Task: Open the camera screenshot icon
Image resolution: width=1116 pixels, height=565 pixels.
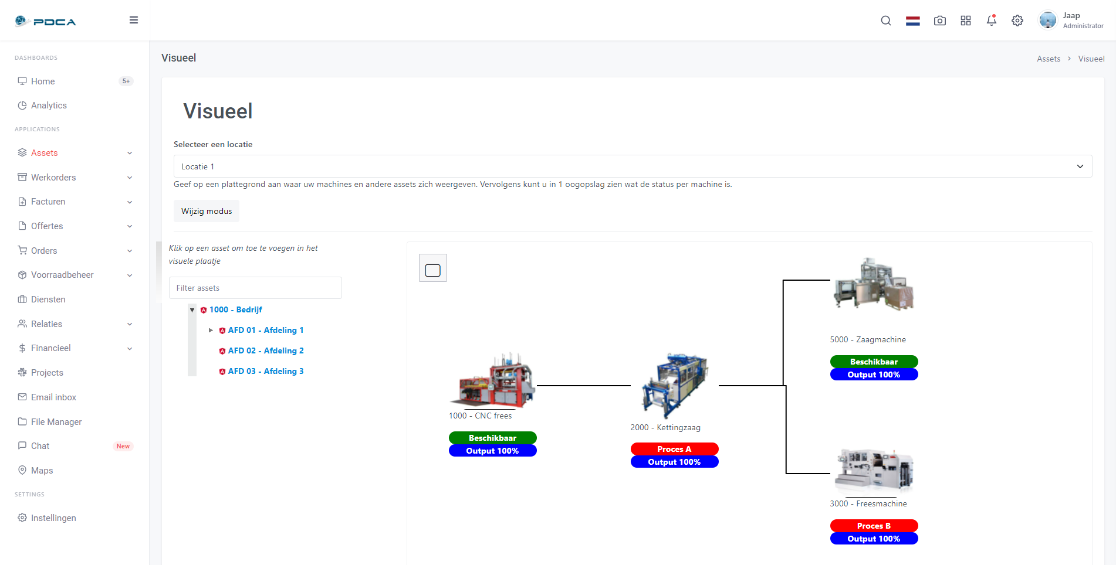Action: pos(940,21)
